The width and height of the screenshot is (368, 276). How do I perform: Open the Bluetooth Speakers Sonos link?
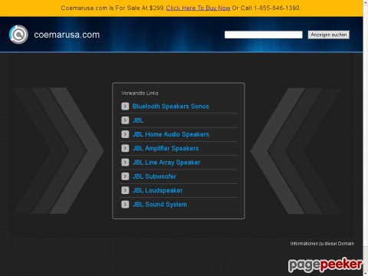click(170, 107)
